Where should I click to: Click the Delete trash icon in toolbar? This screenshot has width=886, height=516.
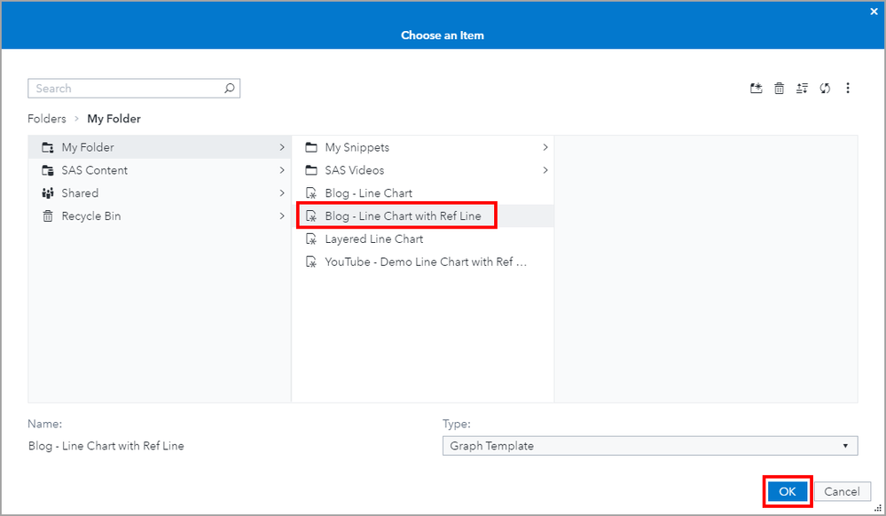pyautogui.click(x=779, y=89)
